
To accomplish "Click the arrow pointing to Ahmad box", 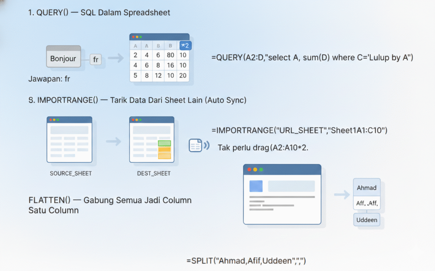I will coord(342,194).
